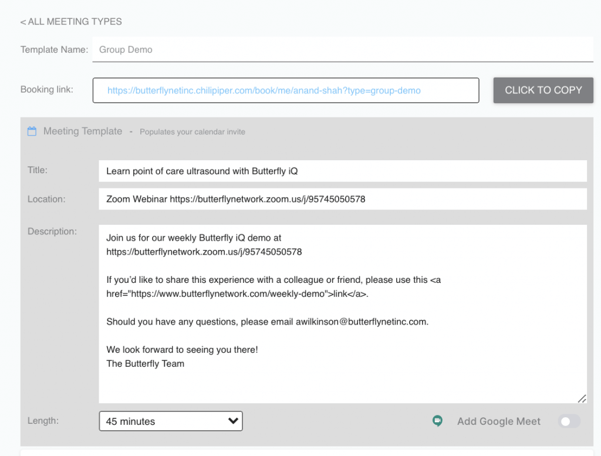
Task: Click the Booking link label
Action: tap(47, 90)
